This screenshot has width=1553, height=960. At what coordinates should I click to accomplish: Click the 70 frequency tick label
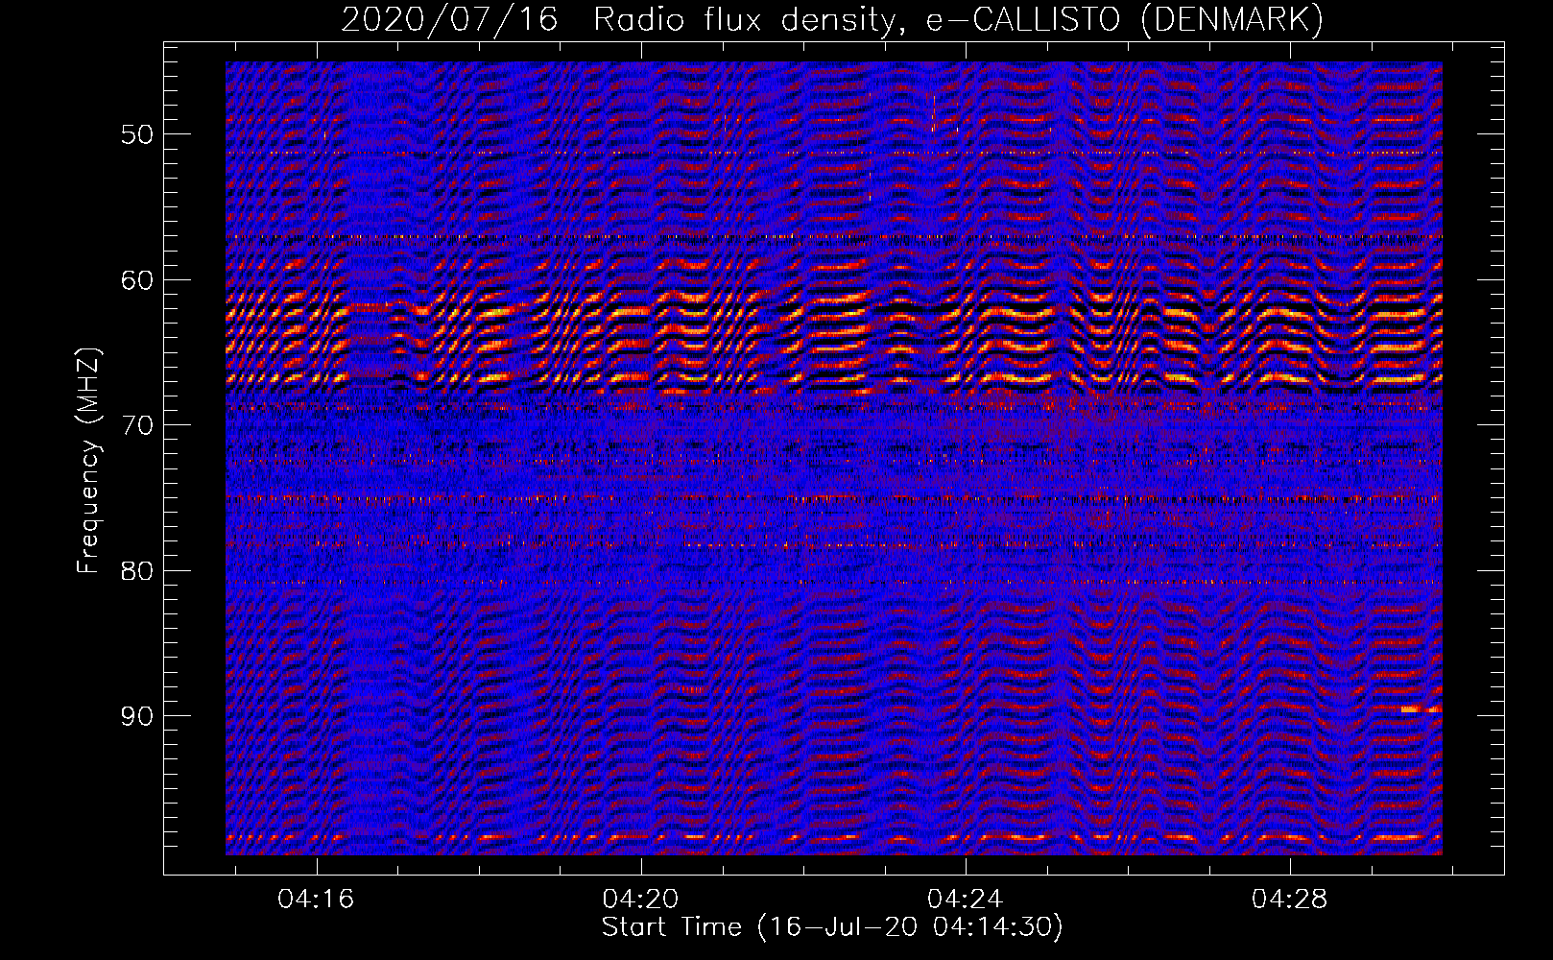click(137, 425)
